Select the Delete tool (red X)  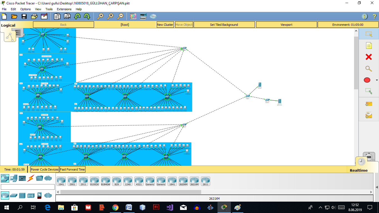click(368, 57)
